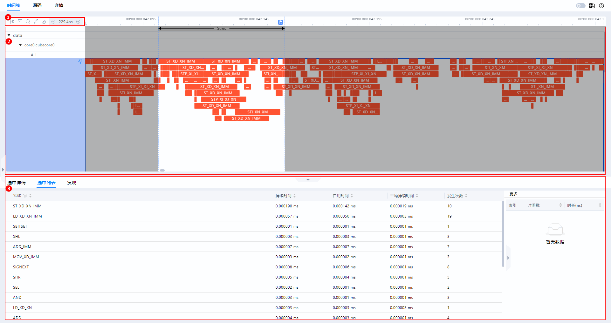The image size is (611, 323).
Task: Click the occurrence count 19 cell
Action: (450, 216)
